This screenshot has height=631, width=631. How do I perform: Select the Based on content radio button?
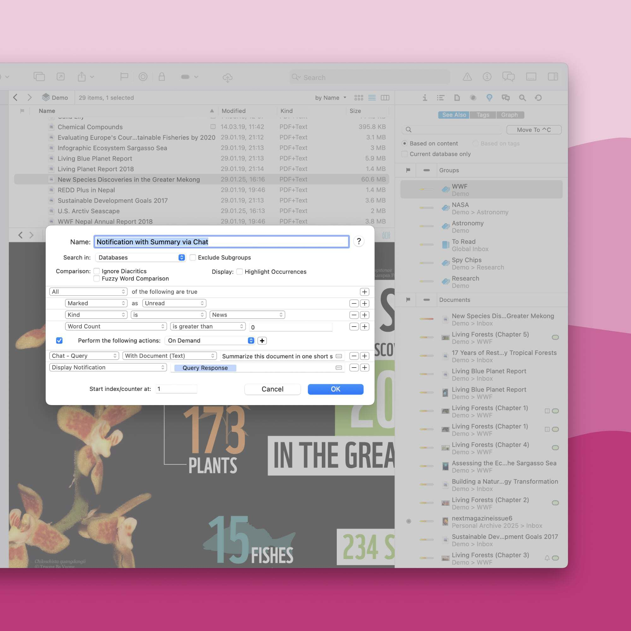404,143
